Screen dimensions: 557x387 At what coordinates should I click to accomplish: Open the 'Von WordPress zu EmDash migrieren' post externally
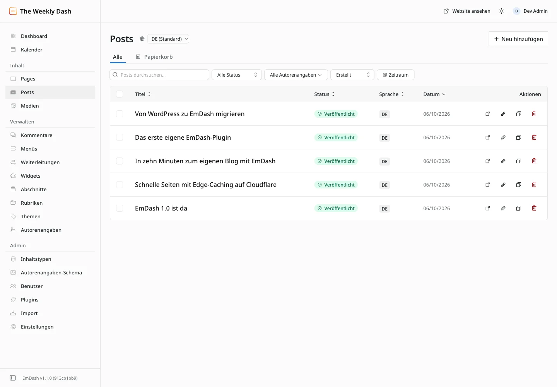pos(488,114)
